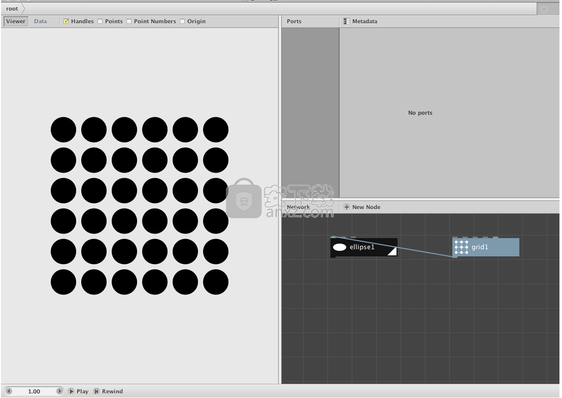Click the New Node plus icon

[347, 207]
